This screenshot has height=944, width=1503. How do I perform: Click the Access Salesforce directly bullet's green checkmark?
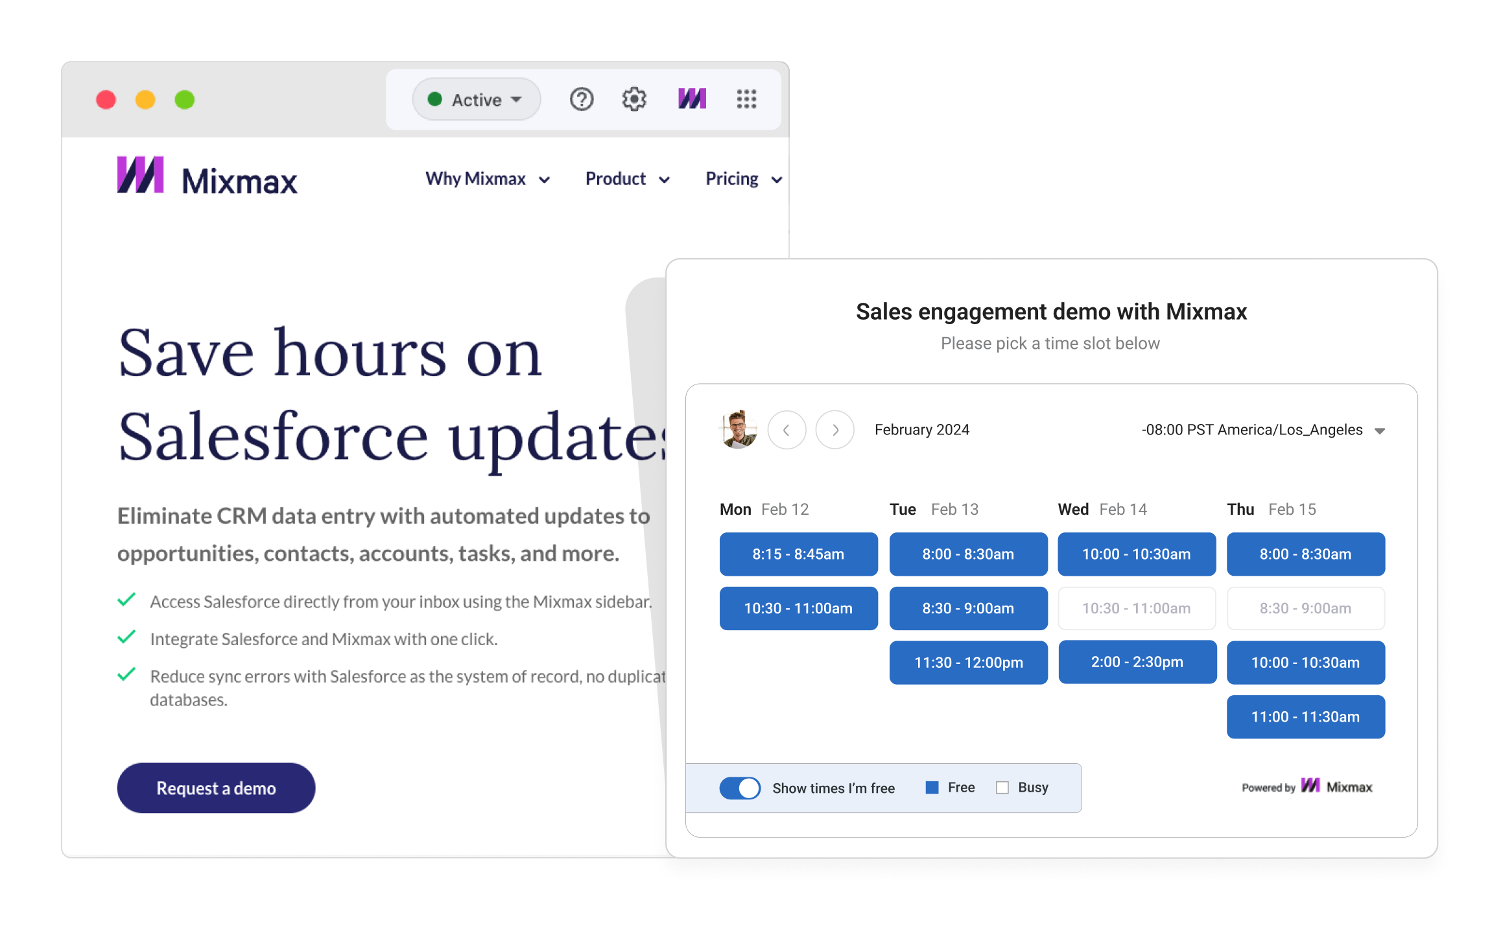coord(126,600)
